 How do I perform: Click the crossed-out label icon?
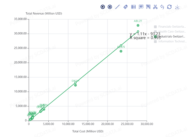point(149,7)
